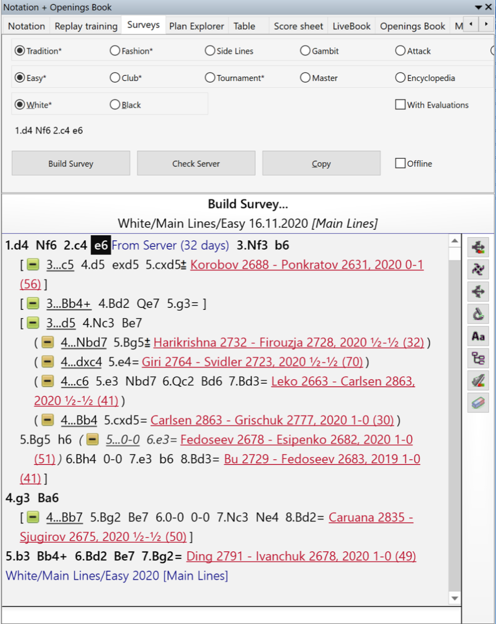496x624 pixels.
Task: Click the branching arrows icon with color bar
Action: pos(478,248)
